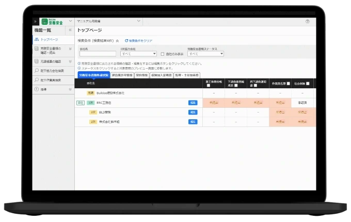This screenshot has width=351, height=222.
Task: Open the 1次協力会社 dropdown set to すべて
Action: point(138,54)
